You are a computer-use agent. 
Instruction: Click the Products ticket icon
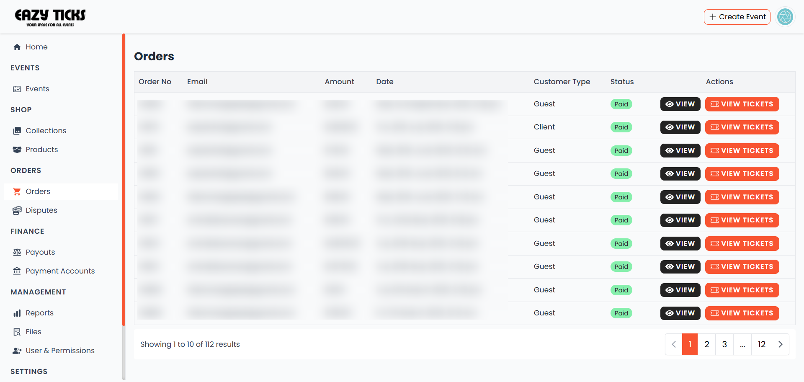[x=17, y=150]
